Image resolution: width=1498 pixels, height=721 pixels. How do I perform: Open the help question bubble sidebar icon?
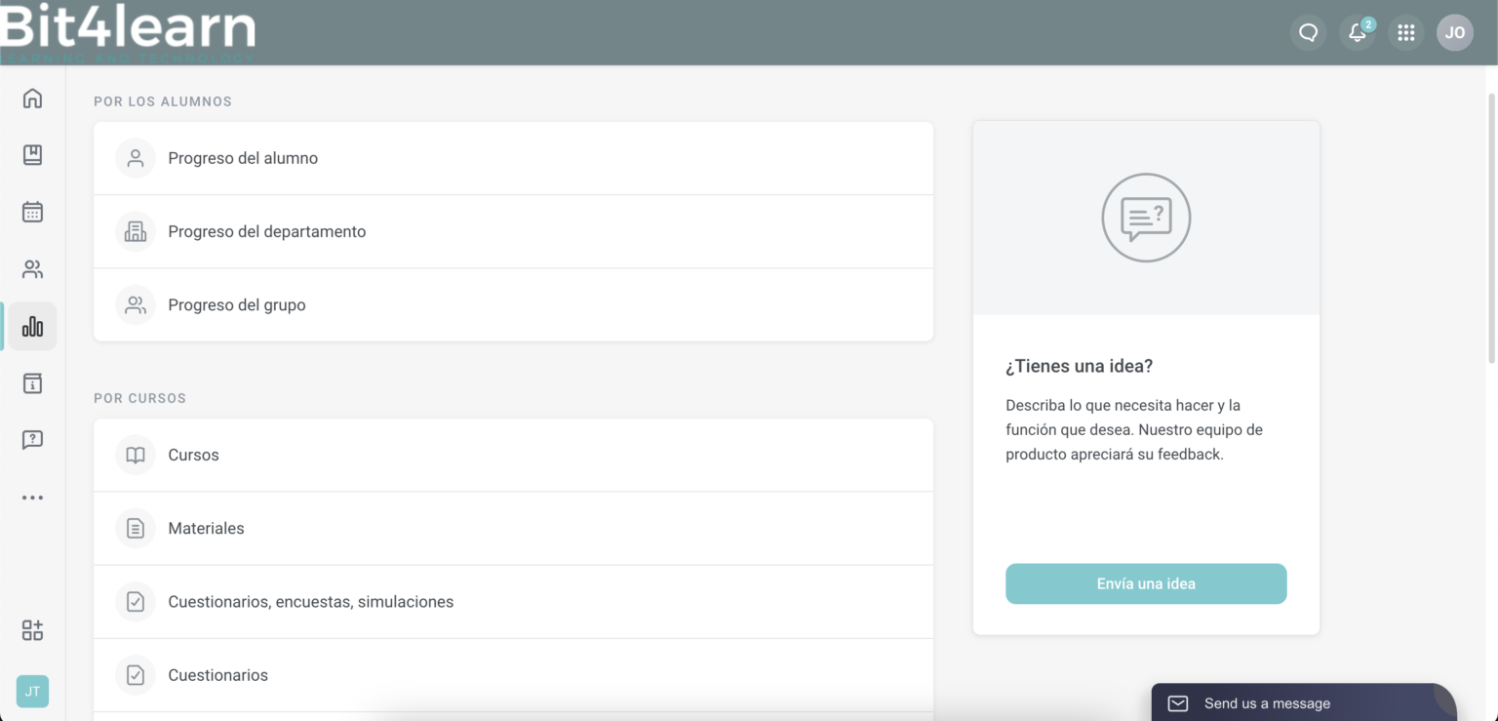point(32,440)
